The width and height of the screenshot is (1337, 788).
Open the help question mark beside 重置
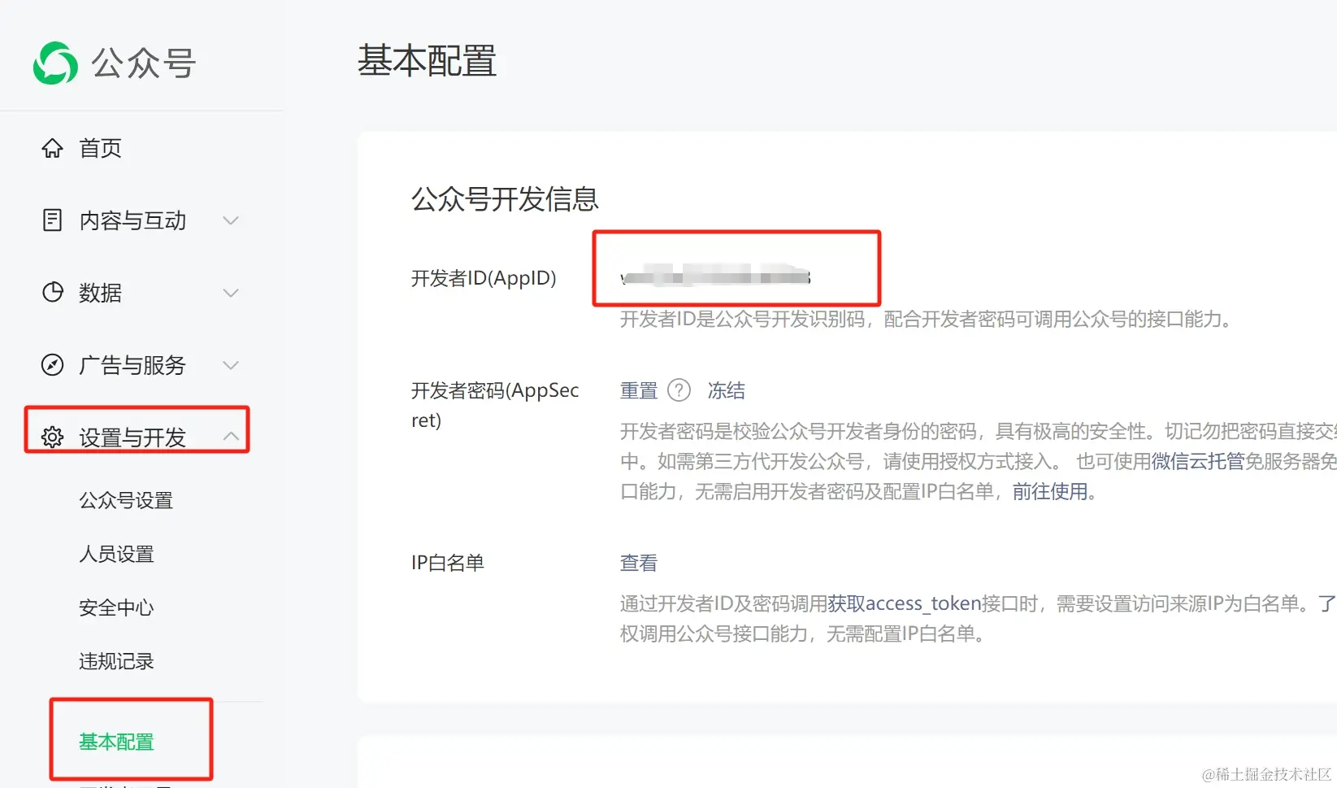[x=679, y=390]
